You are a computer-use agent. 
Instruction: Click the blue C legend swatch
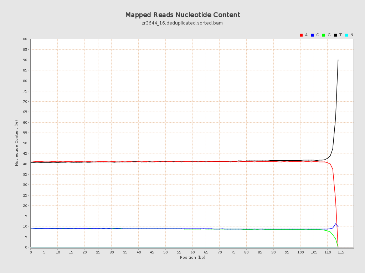pyautogui.click(x=312, y=35)
